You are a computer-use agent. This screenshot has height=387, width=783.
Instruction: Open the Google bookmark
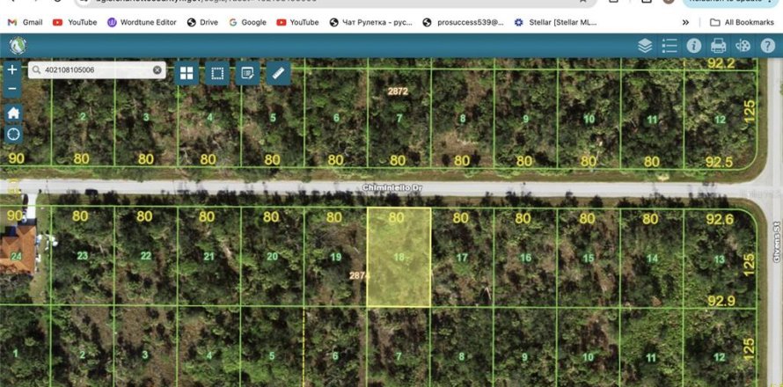coord(248,23)
